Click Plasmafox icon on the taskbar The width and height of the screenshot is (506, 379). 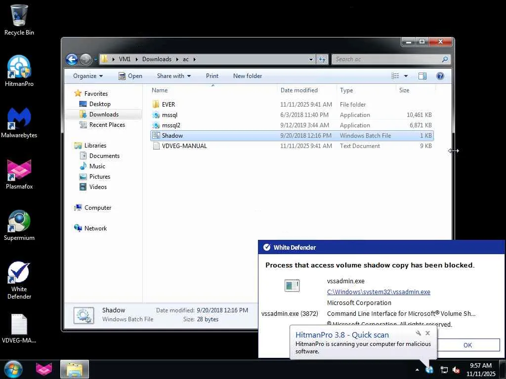pos(44,369)
